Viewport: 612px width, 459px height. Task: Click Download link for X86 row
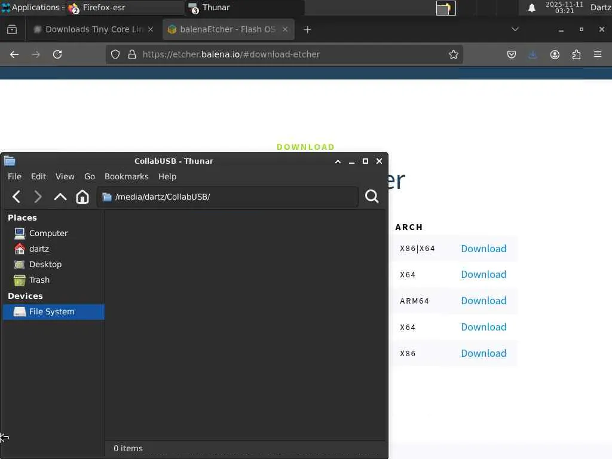[484, 354]
